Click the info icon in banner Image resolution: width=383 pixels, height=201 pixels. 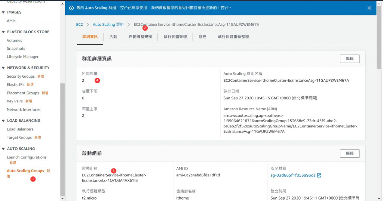click(x=71, y=8)
